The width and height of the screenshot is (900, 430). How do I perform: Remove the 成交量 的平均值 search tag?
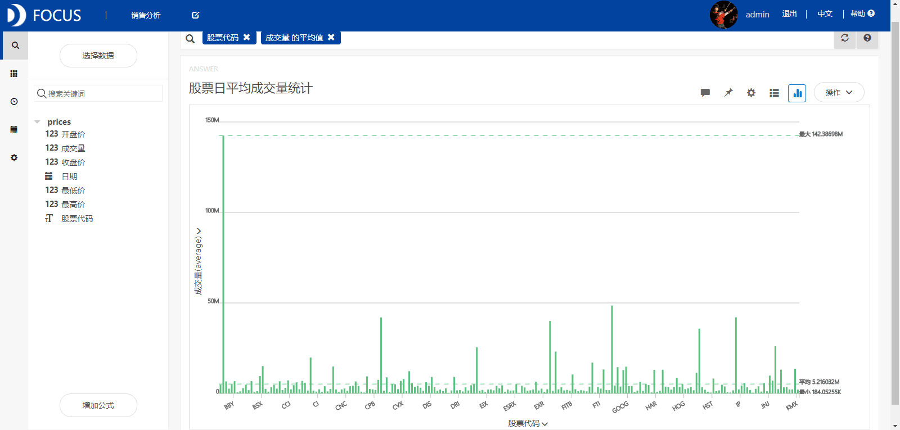coord(331,37)
